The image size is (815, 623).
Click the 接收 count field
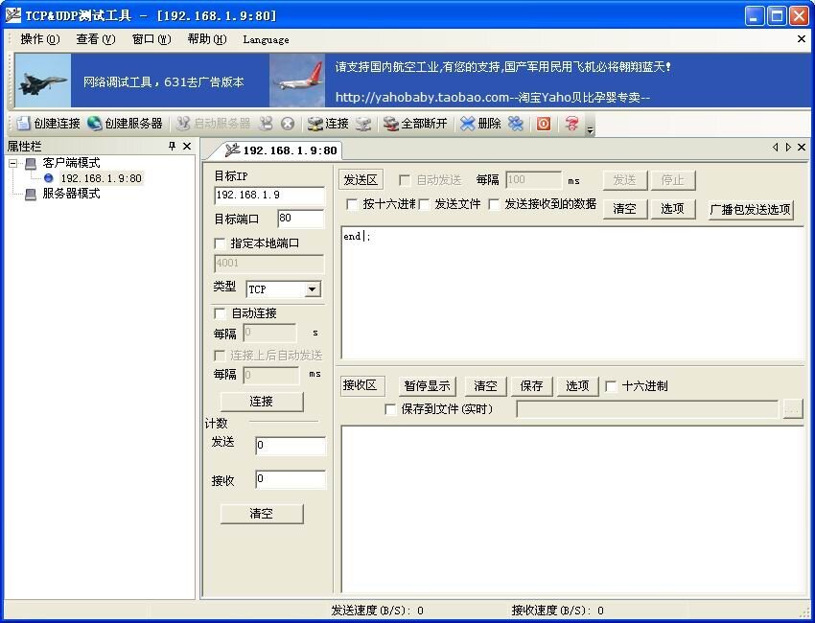coord(291,479)
